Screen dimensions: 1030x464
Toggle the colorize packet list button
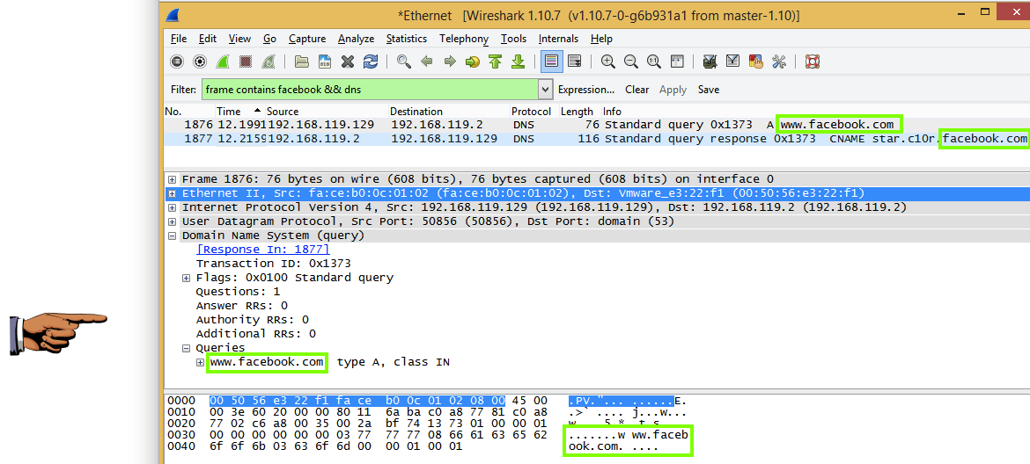click(x=551, y=62)
